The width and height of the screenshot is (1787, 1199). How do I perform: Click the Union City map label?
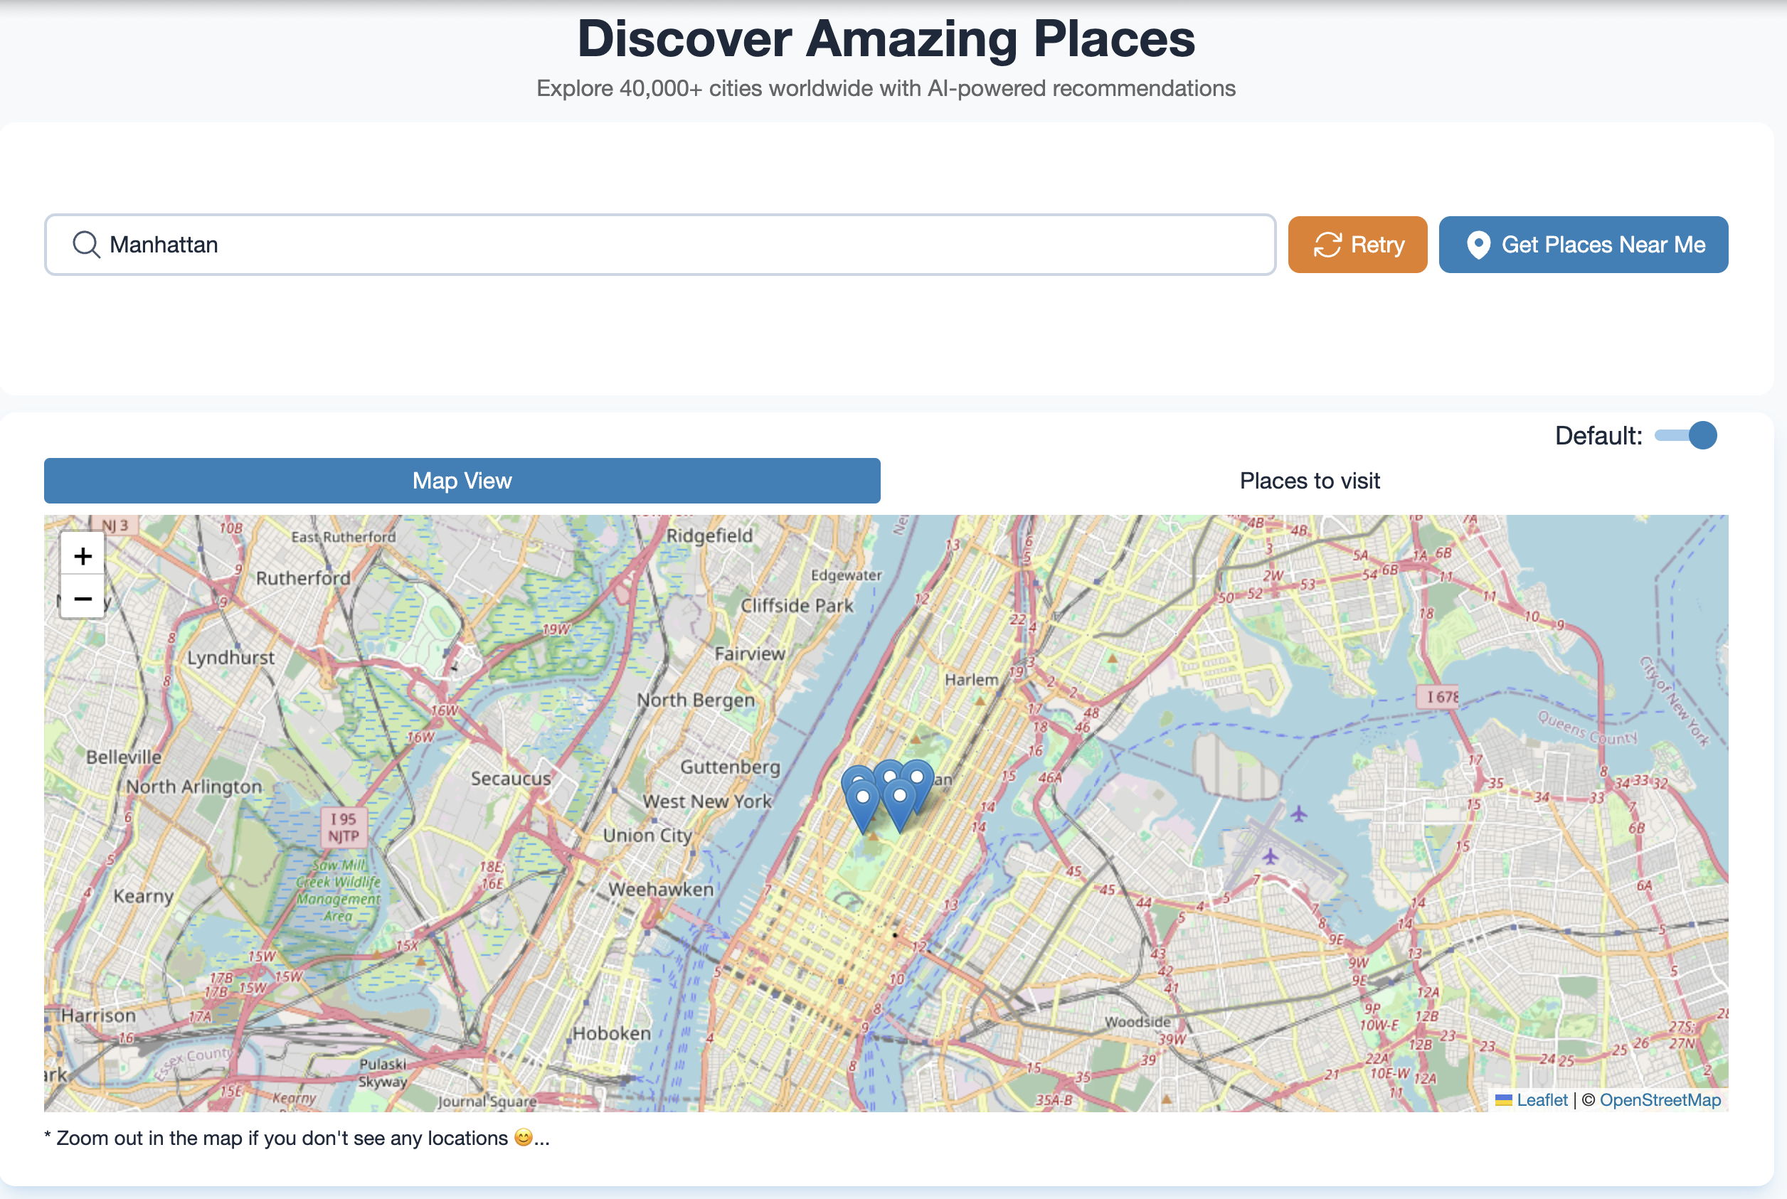(x=647, y=836)
